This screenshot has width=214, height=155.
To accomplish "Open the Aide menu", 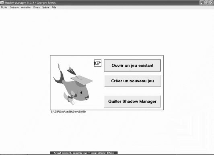I will [54, 7].
